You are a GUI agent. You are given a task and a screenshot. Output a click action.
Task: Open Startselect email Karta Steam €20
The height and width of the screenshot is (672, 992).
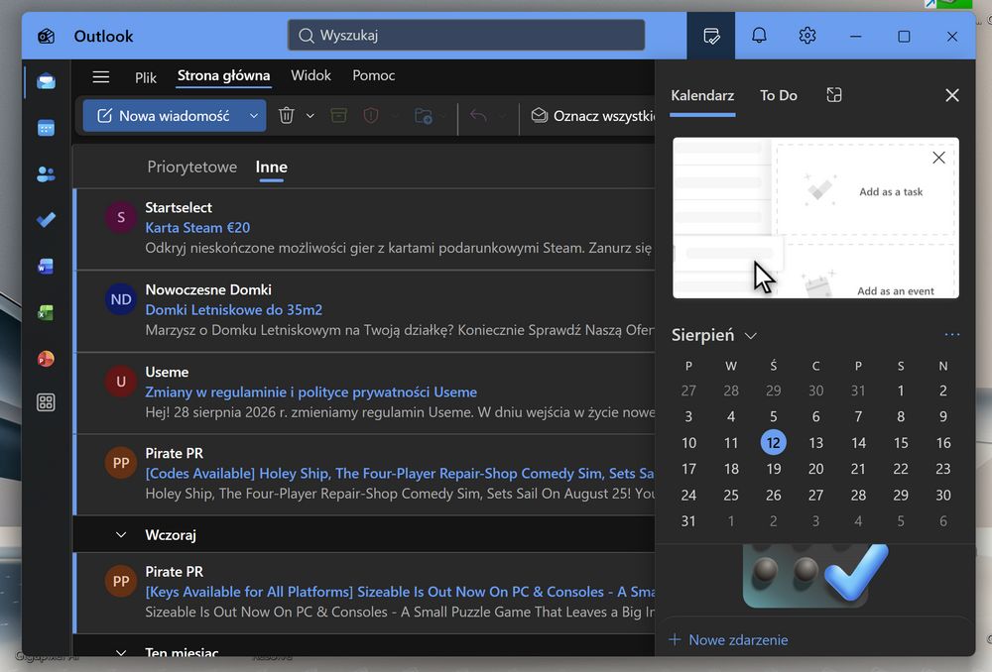point(366,229)
